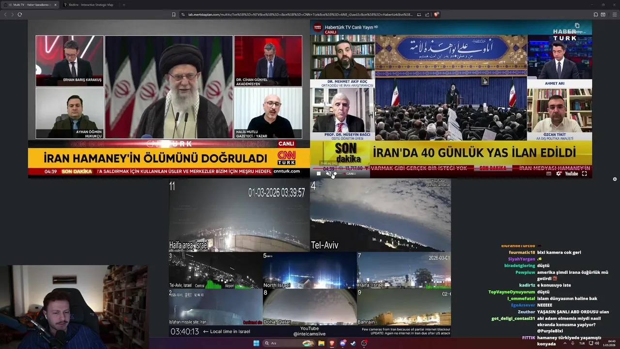Image resolution: width=620 pixels, height=349 pixels.
Task: Open Habertürk channel avatar
Action: [x=317, y=28]
